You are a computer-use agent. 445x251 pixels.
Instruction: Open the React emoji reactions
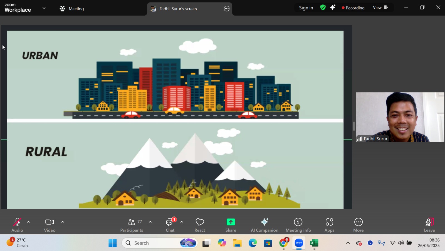pos(200,225)
